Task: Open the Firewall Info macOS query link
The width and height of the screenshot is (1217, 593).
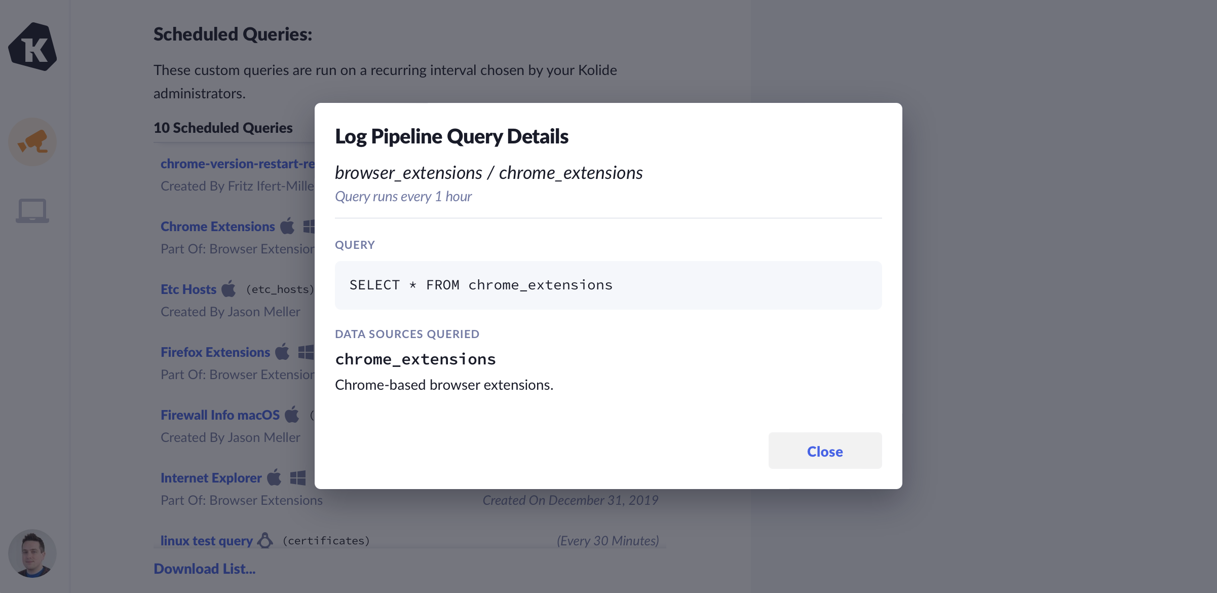Action: tap(220, 415)
